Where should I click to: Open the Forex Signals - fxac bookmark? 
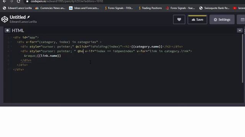click(x=180, y=8)
